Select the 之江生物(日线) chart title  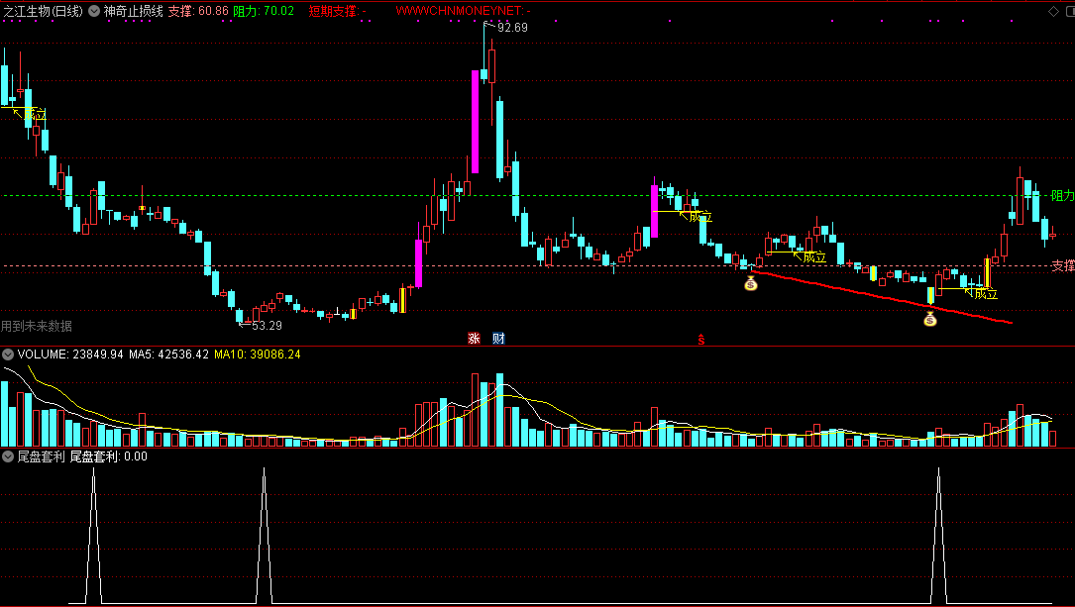(x=43, y=11)
